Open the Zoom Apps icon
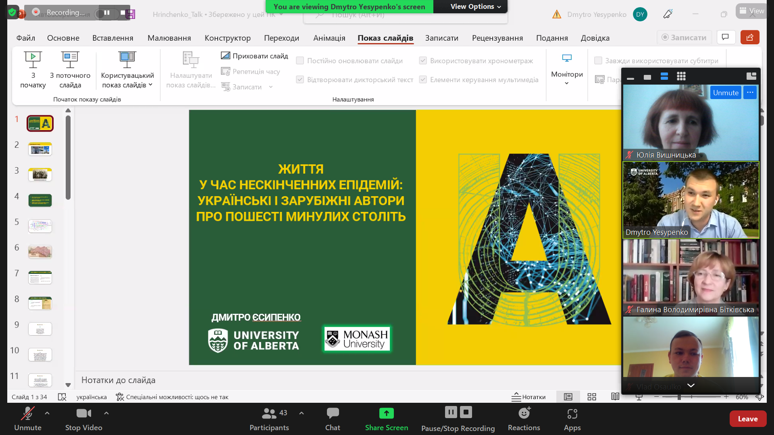Viewport: 774px width, 435px height. coord(572,414)
